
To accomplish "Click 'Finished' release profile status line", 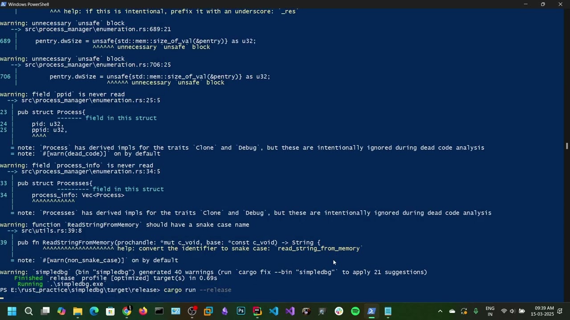I will (115, 278).
